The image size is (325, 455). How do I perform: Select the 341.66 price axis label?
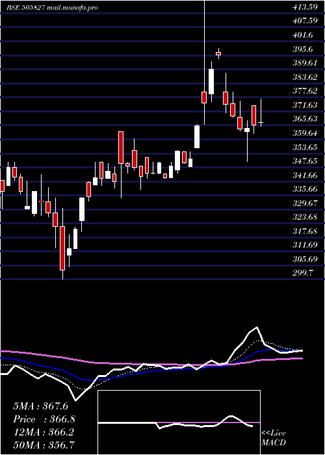click(x=305, y=175)
